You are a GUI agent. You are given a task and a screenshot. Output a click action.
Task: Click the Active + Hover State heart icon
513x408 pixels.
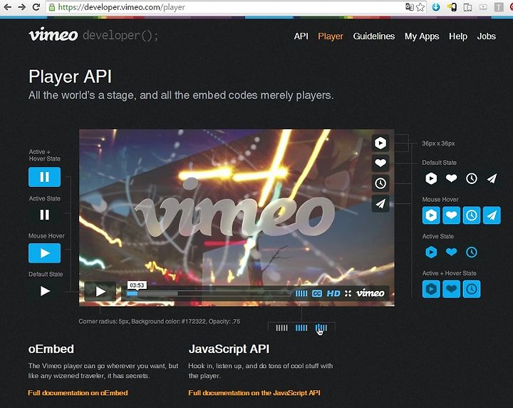(451, 289)
